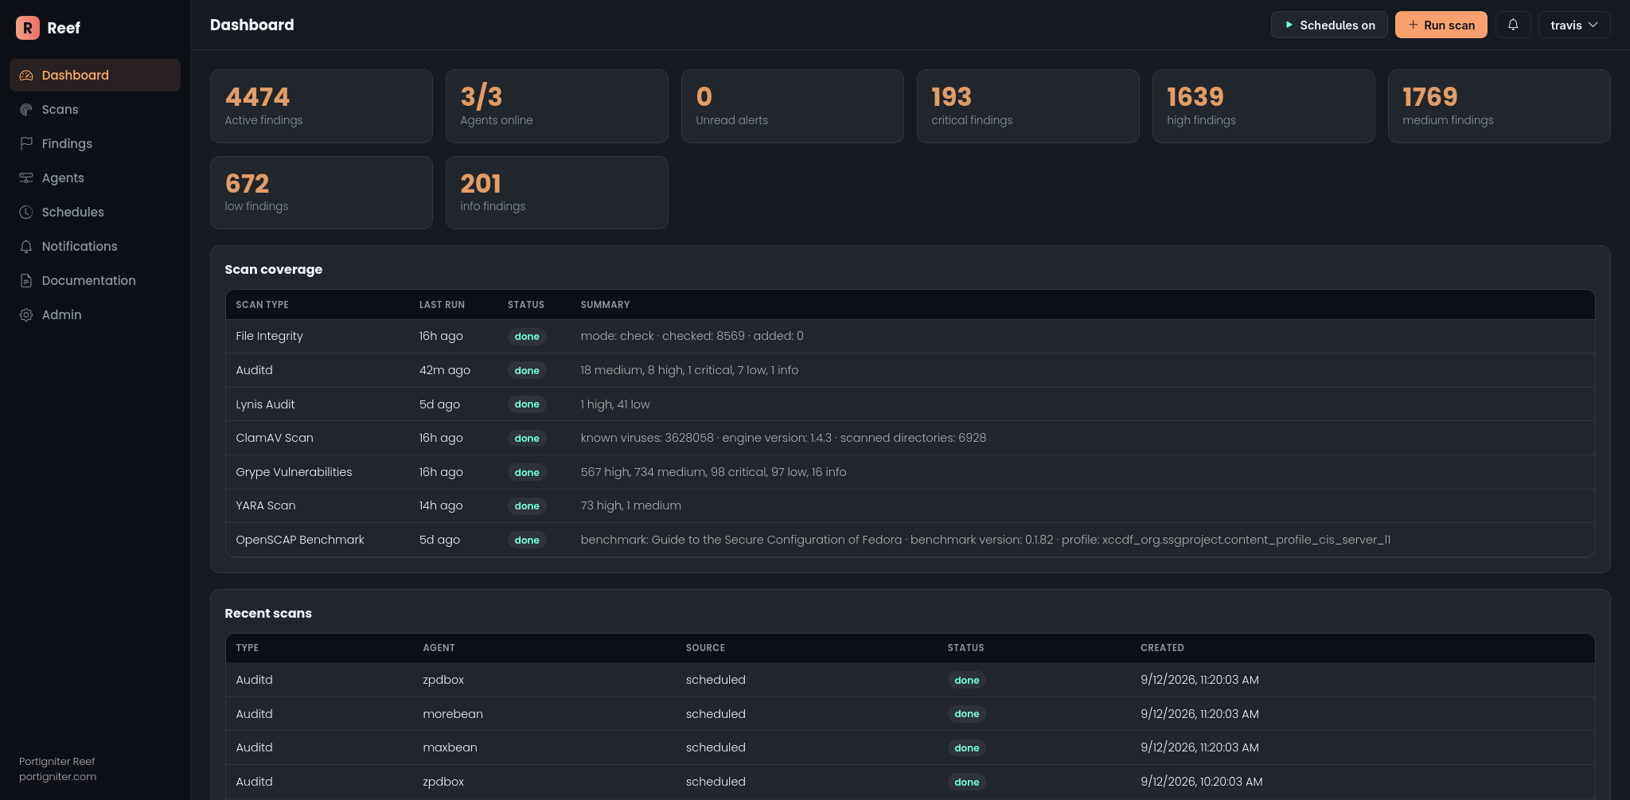Image resolution: width=1630 pixels, height=800 pixels.
Task: Go to Findings in the sidebar
Action: pos(95,144)
